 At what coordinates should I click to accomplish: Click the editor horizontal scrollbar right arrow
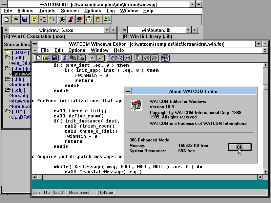point(260,177)
